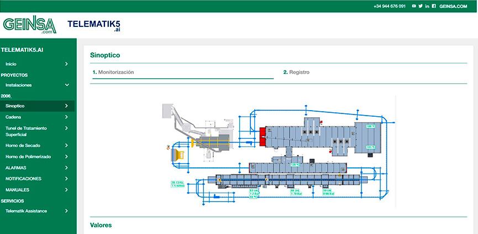Click the 120 ºC temperature readout
The image size is (478, 234).
(x=295, y=164)
